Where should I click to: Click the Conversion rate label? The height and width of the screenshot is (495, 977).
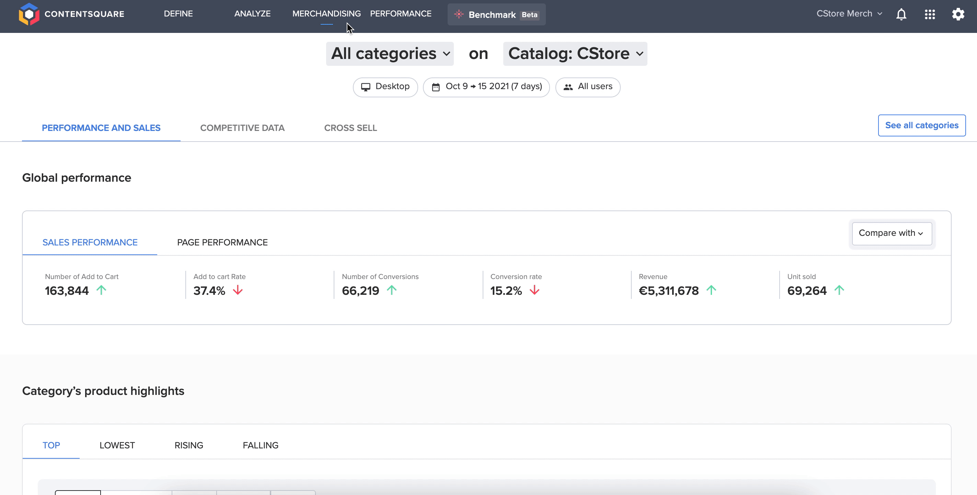point(516,277)
